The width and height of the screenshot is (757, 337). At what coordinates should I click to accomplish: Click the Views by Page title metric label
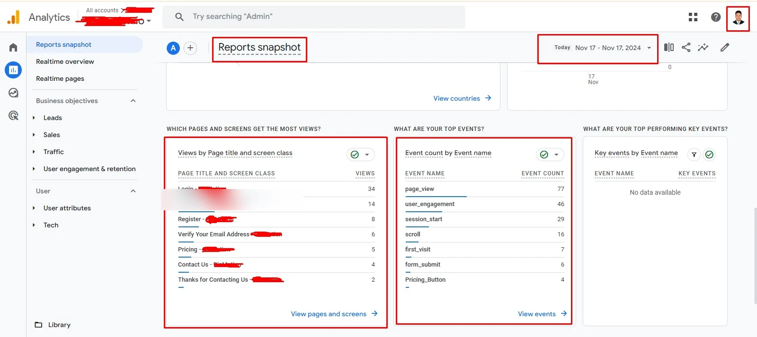(235, 153)
